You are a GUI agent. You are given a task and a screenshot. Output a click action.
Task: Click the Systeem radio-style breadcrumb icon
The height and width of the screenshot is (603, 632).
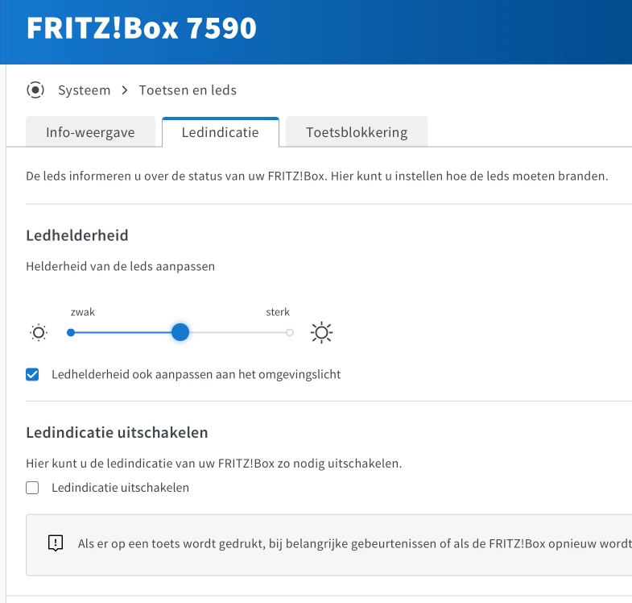pyautogui.click(x=35, y=90)
